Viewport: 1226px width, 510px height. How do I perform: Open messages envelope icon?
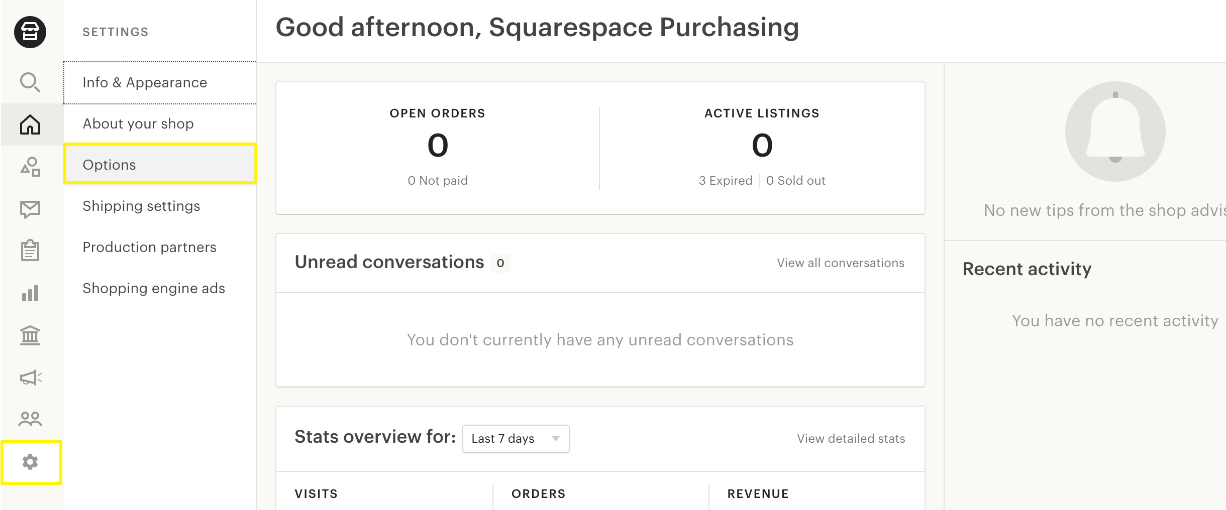pyautogui.click(x=30, y=209)
